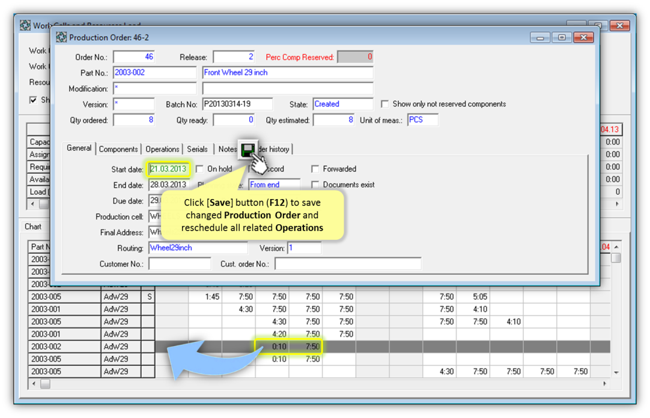Click the S marker cell in 2003-005 row
The width and height of the screenshot is (650, 418).
coord(148,297)
